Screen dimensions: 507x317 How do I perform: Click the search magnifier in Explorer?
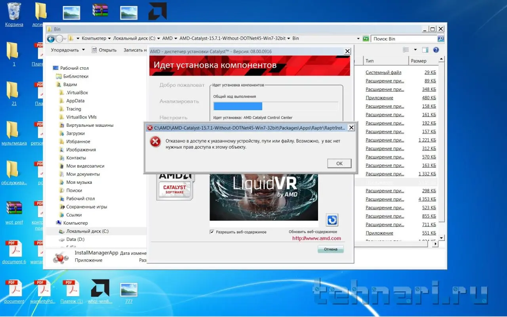tap(440, 38)
